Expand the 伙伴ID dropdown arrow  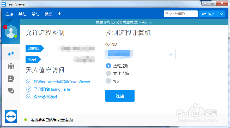pyautogui.click(x=171, y=54)
